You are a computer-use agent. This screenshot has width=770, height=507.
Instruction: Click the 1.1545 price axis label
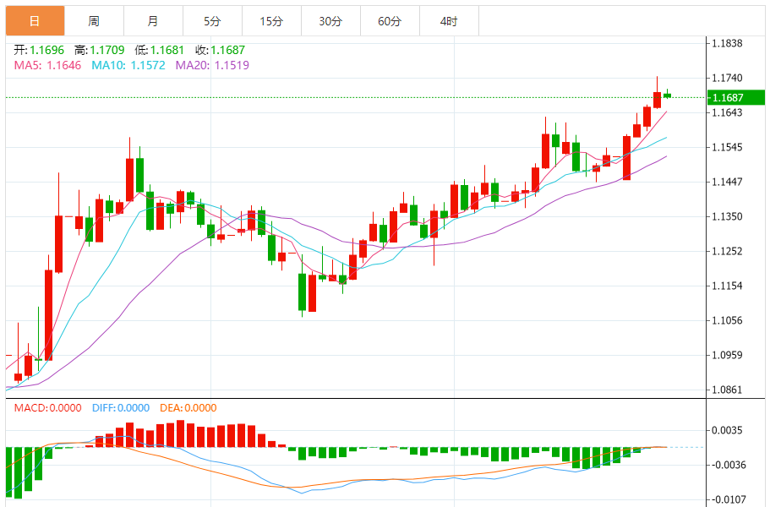tap(727, 147)
